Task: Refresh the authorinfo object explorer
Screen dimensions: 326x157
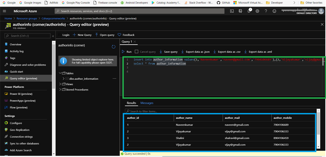Action: [114, 47]
